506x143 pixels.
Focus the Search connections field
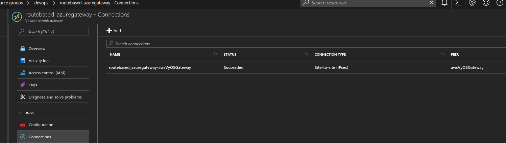(x=306, y=44)
